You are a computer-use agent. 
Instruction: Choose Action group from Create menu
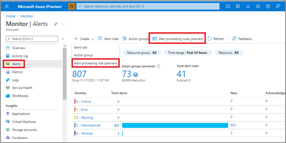pyautogui.click(x=83, y=55)
